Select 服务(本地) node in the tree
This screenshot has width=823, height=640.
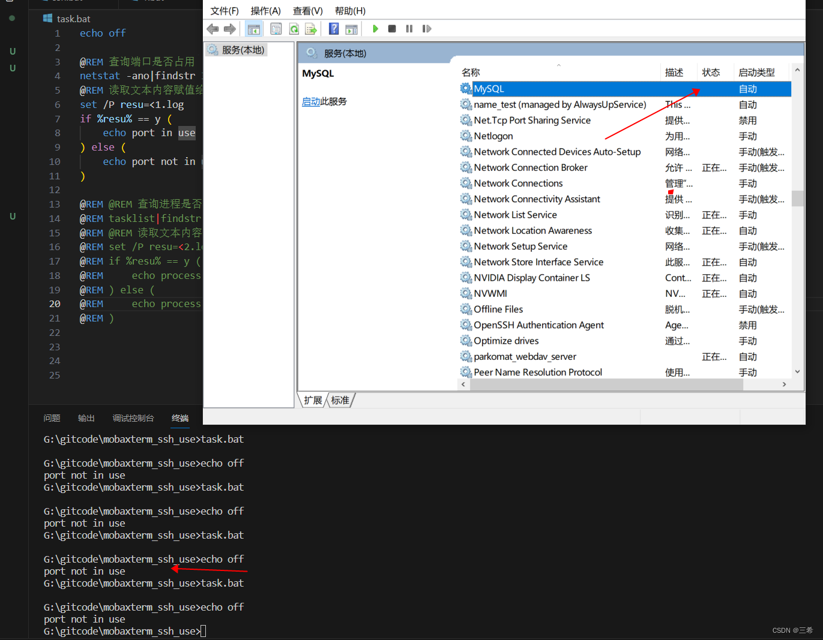[x=237, y=50]
